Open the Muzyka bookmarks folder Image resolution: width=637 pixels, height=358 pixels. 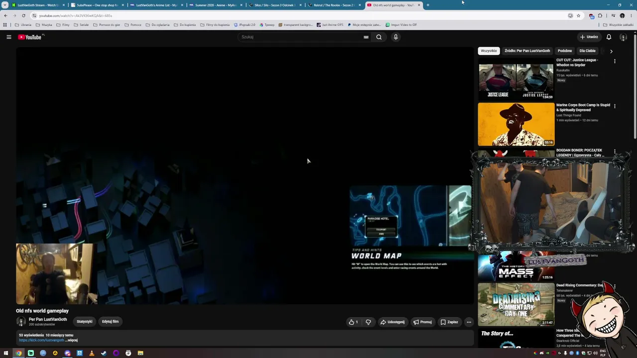click(x=44, y=25)
